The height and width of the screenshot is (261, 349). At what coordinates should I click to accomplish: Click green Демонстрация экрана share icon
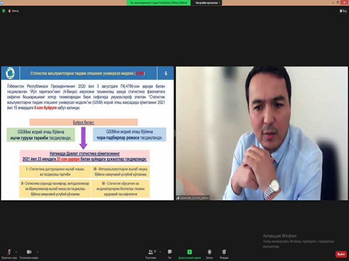189,252
